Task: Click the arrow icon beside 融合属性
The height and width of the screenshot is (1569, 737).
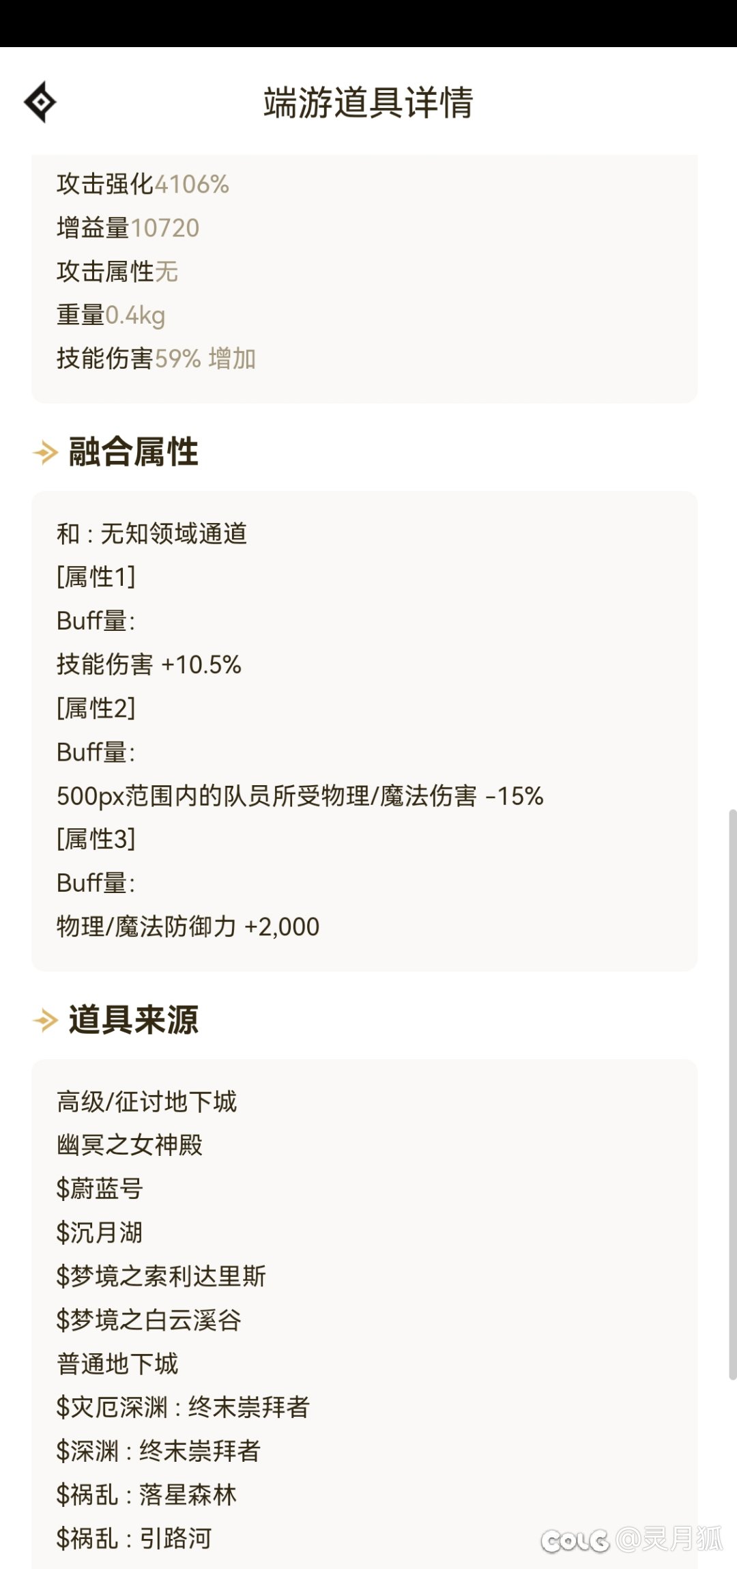Action: point(46,452)
